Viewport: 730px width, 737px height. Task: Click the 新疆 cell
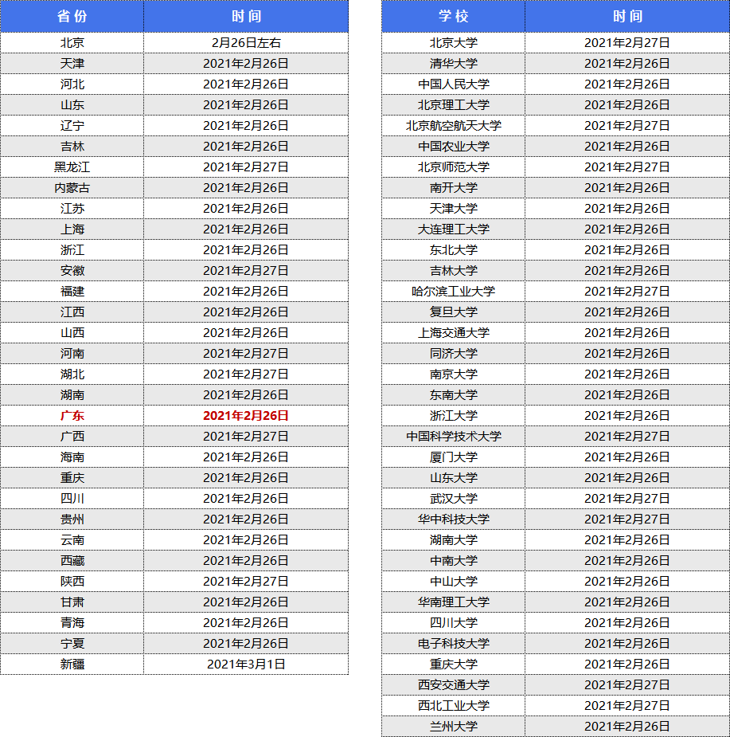point(72,664)
